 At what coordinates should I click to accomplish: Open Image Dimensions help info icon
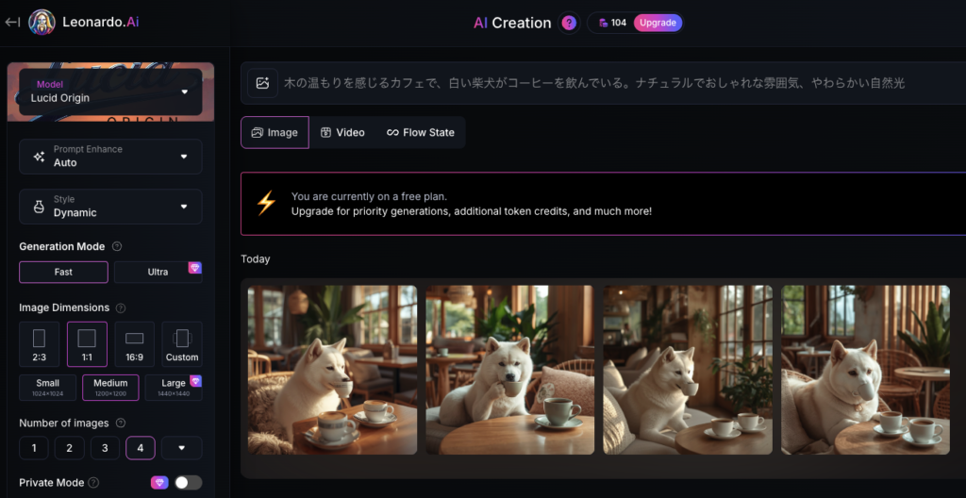[x=121, y=307]
